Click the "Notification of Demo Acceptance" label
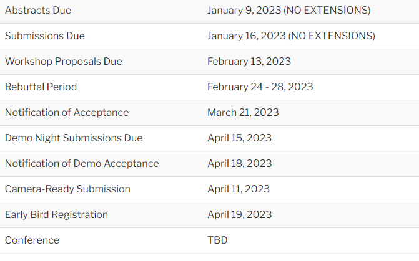Viewport: 419px width, 261px height. (x=82, y=164)
